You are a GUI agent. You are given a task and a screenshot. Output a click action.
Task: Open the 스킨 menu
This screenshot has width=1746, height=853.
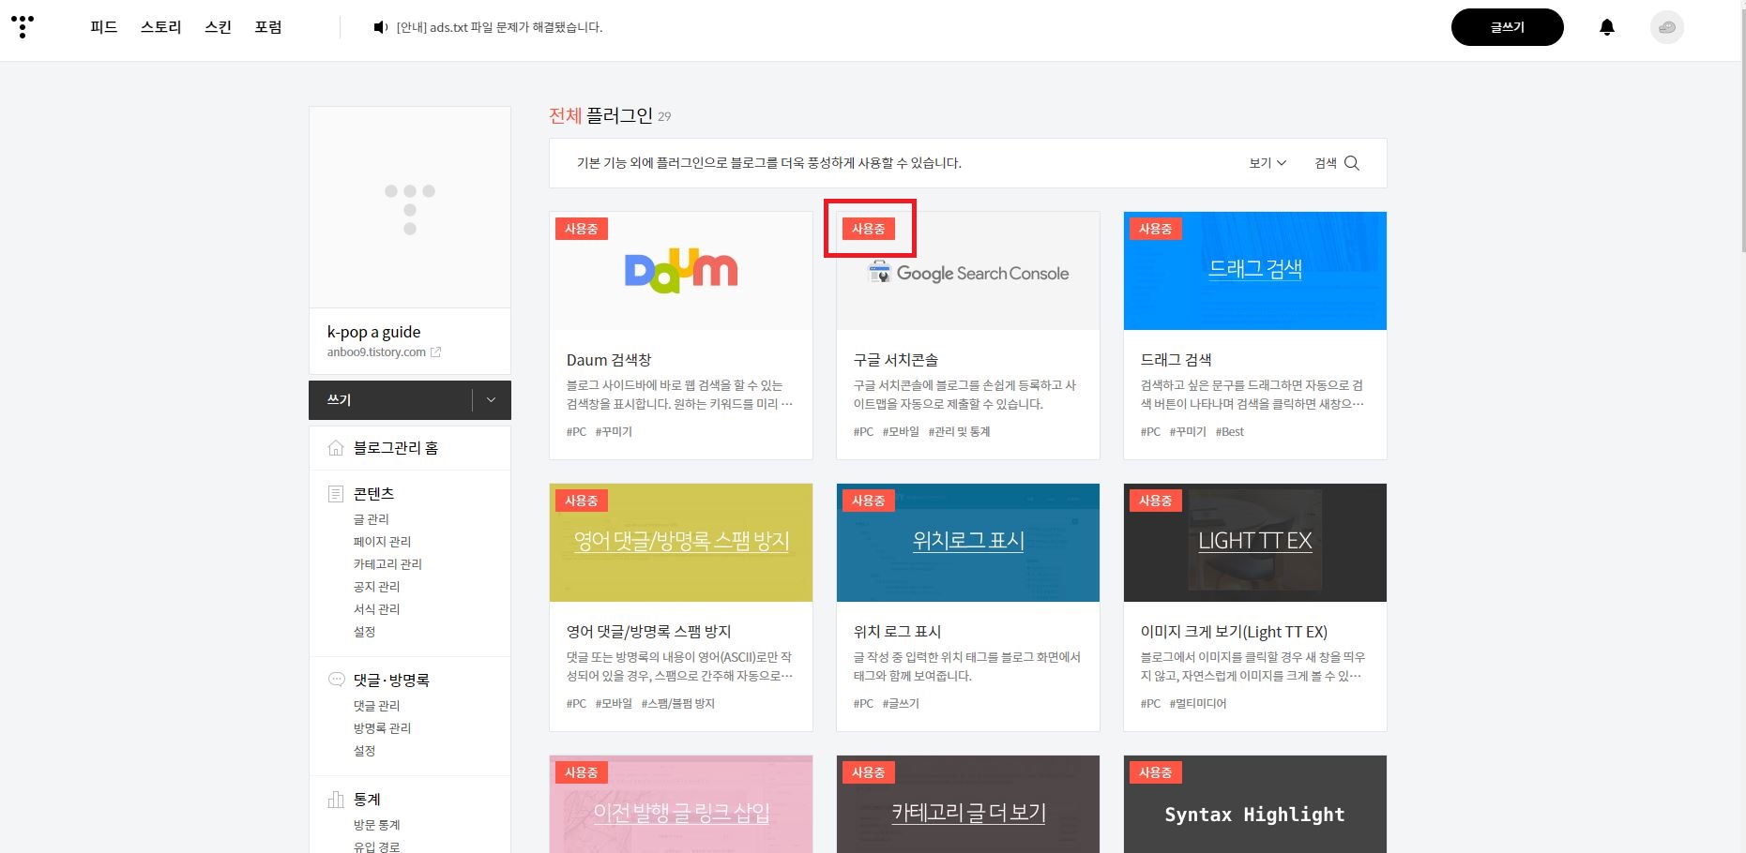(x=218, y=27)
